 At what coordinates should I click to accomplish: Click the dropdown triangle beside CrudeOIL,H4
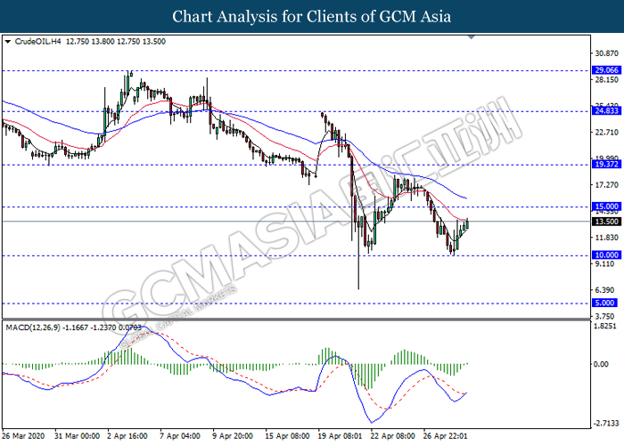8,42
